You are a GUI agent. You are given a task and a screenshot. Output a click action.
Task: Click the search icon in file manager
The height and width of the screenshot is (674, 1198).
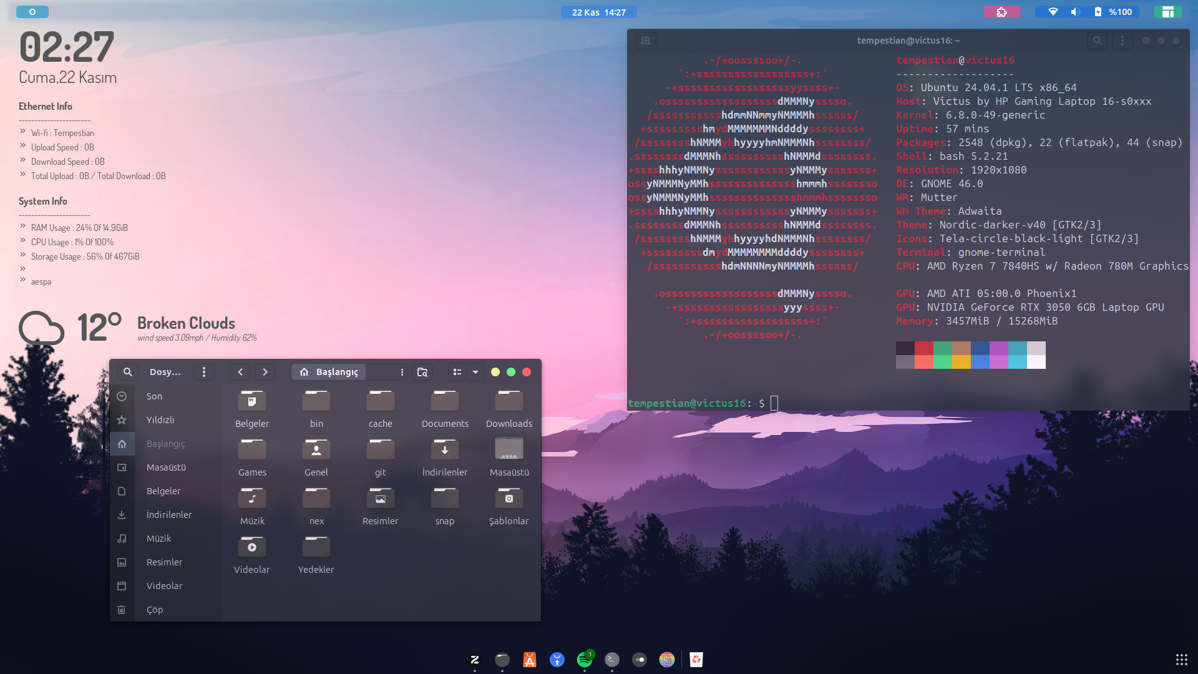point(127,372)
